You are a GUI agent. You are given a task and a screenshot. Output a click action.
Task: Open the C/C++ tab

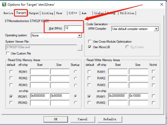[73, 13]
